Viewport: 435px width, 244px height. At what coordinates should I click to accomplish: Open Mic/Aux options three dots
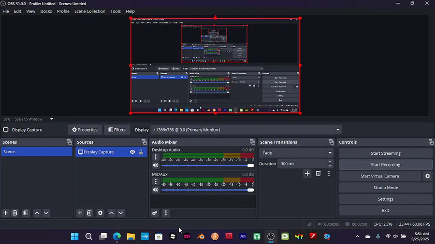pos(156,181)
